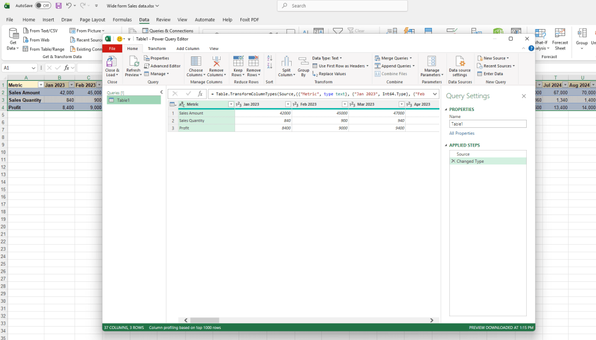Click the query Name input field

pyautogui.click(x=488, y=124)
